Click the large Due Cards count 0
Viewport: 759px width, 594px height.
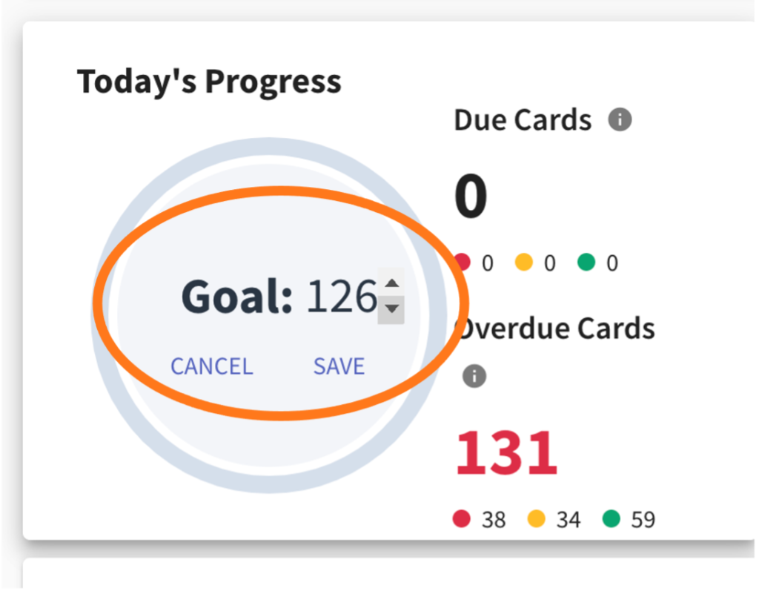point(471,197)
